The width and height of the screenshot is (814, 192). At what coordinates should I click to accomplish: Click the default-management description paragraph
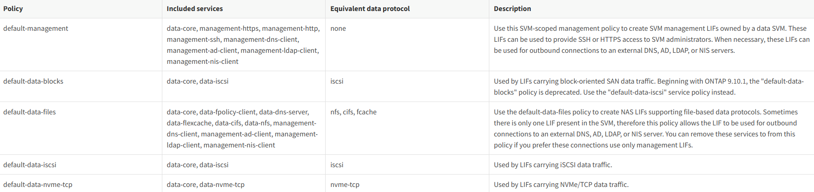(651, 40)
